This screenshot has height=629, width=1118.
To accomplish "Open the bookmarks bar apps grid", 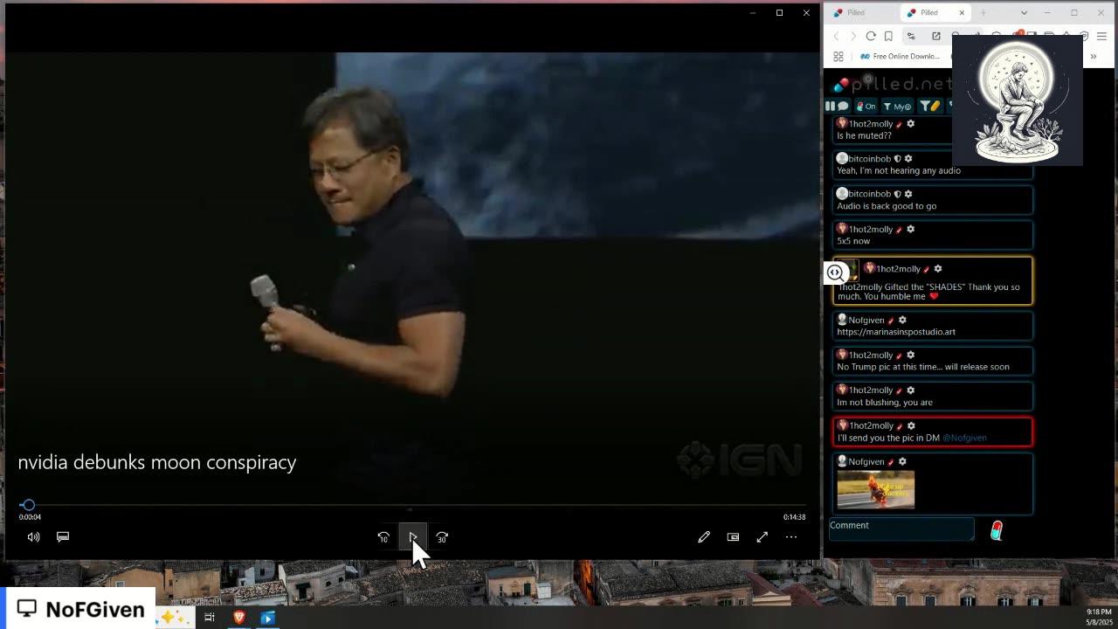I will point(838,56).
